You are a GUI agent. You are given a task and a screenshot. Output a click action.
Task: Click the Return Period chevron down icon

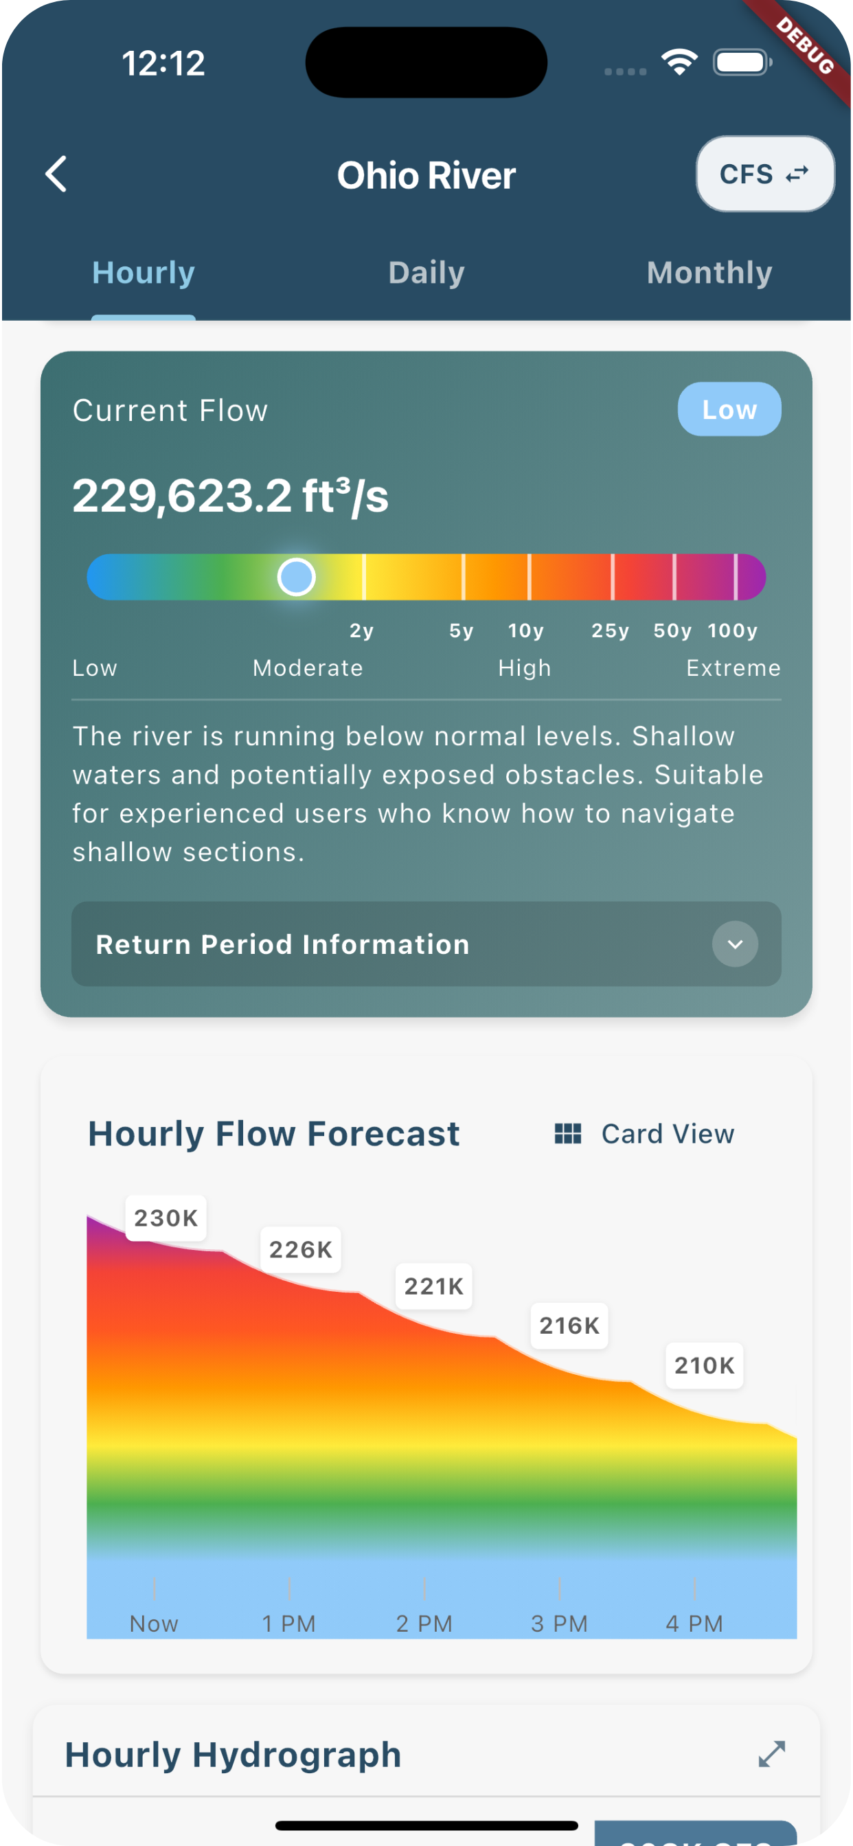735,944
